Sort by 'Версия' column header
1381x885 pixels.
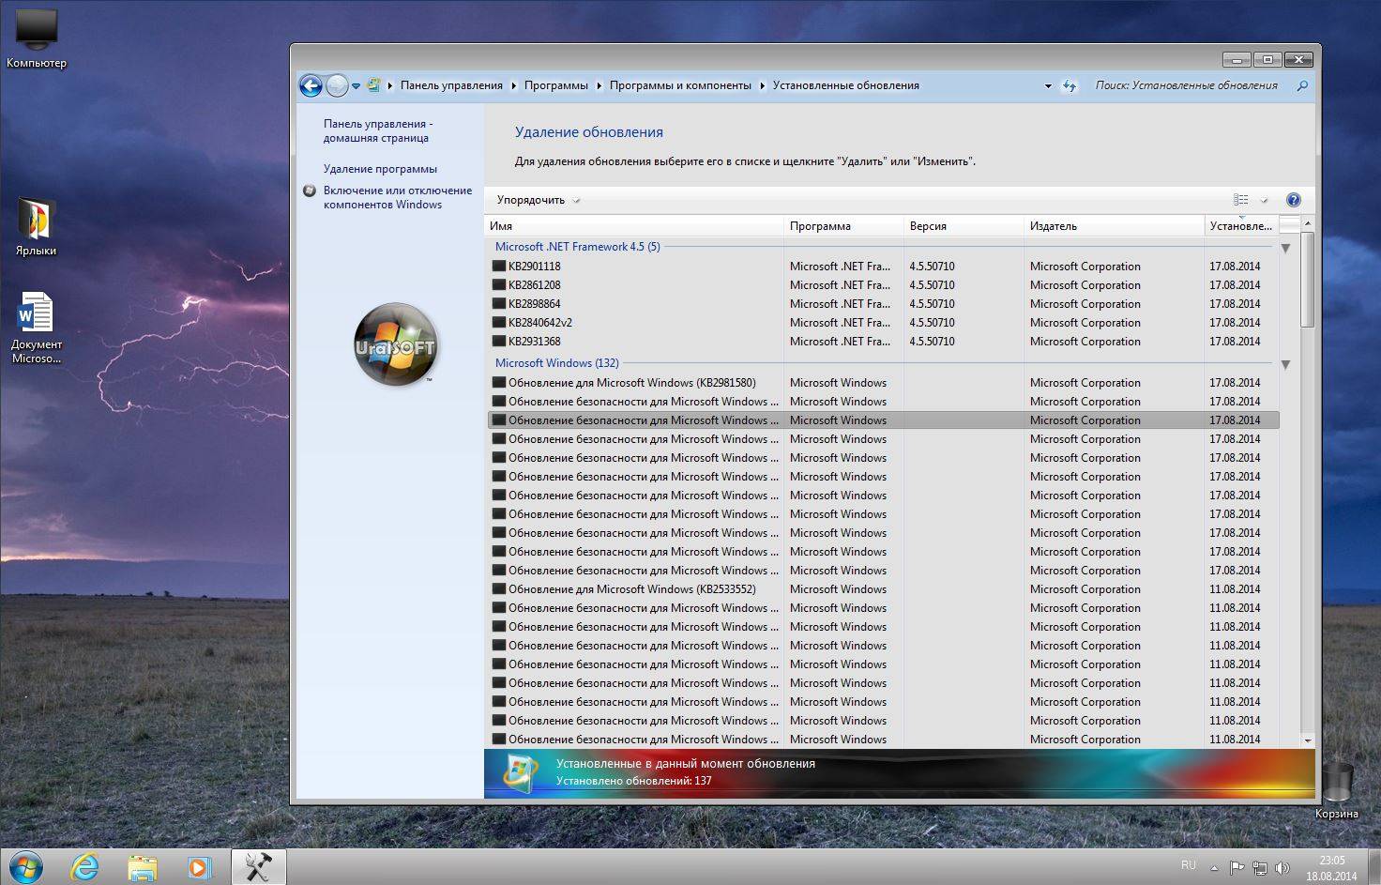click(x=964, y=226)
